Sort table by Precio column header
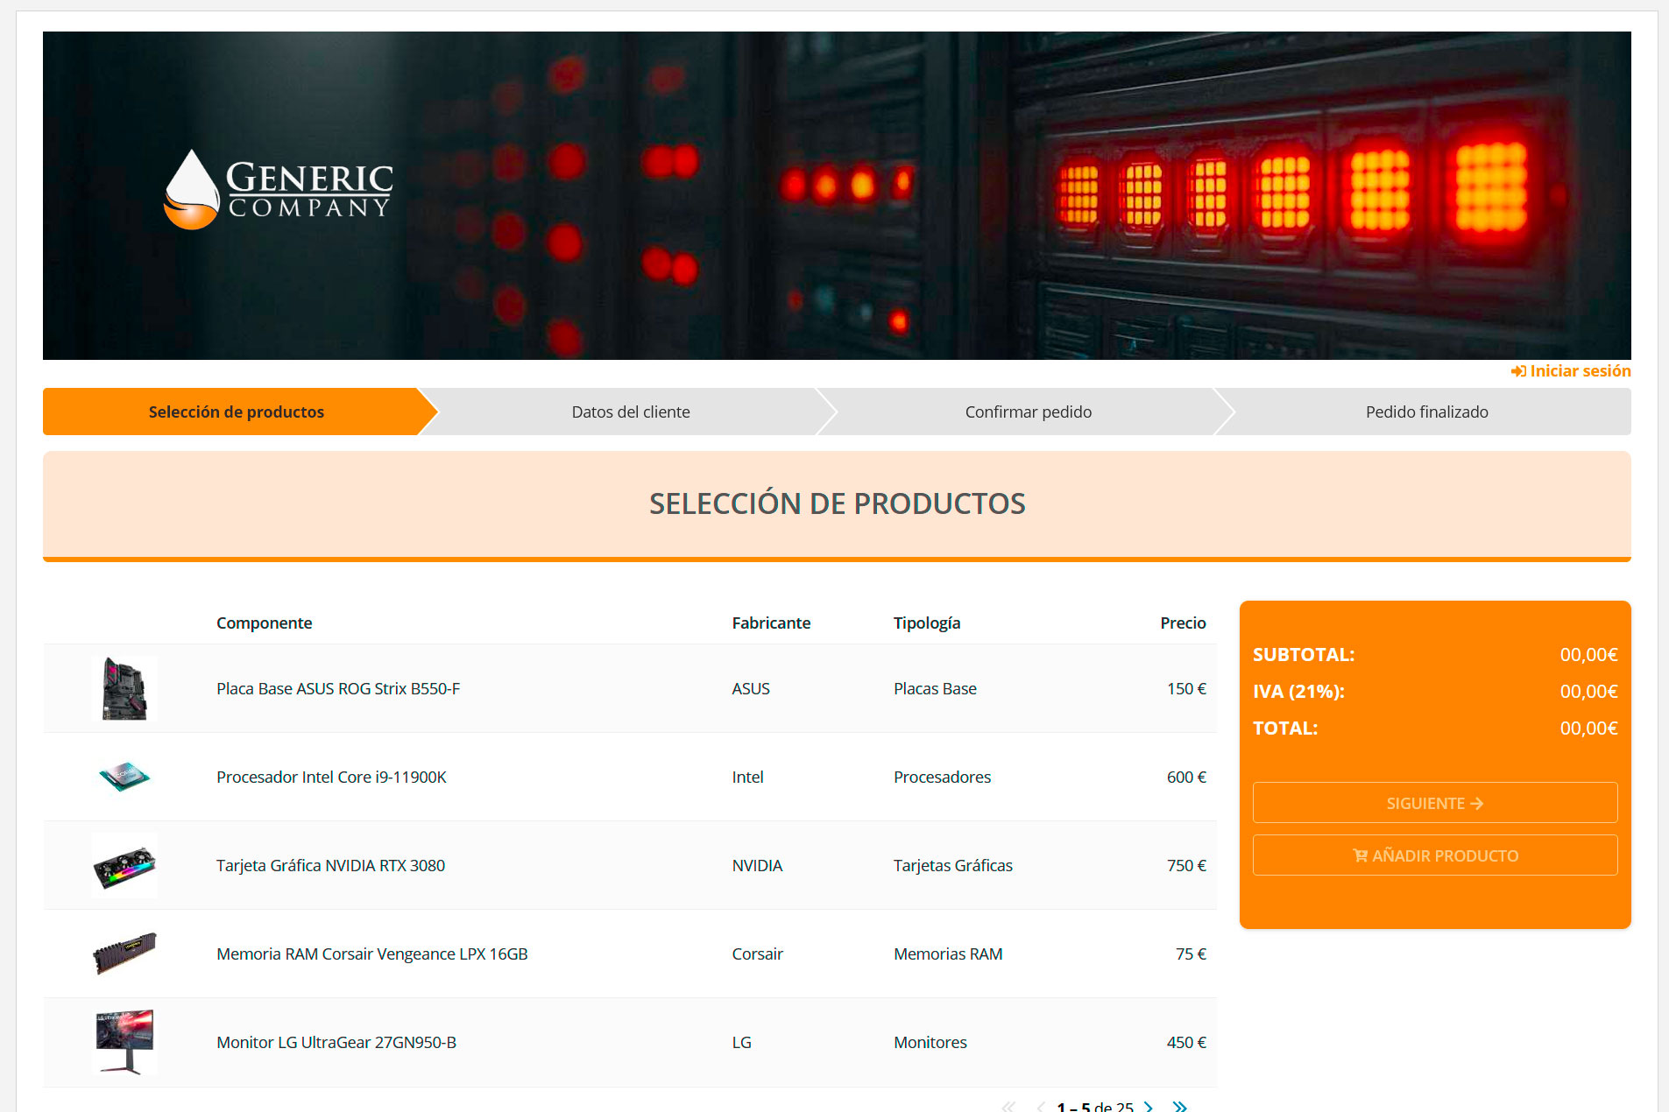This screenshot has height=1112, width=1669. [1182, 623]
